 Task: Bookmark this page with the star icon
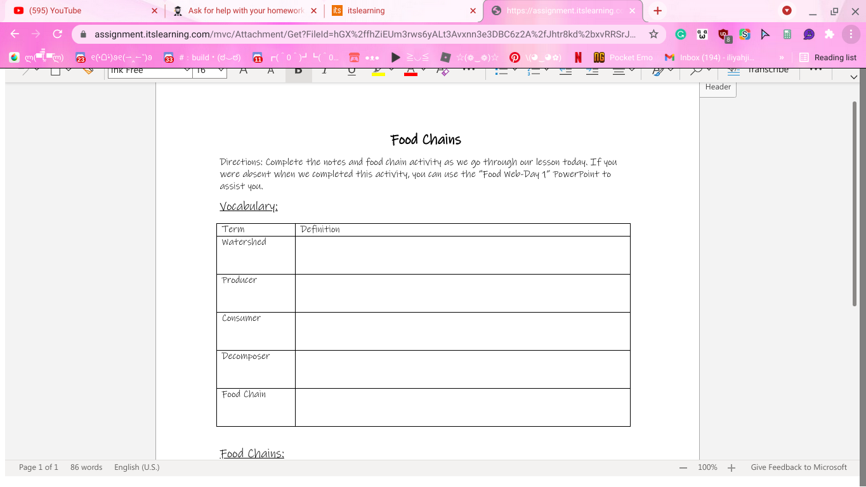click(653, 34)
